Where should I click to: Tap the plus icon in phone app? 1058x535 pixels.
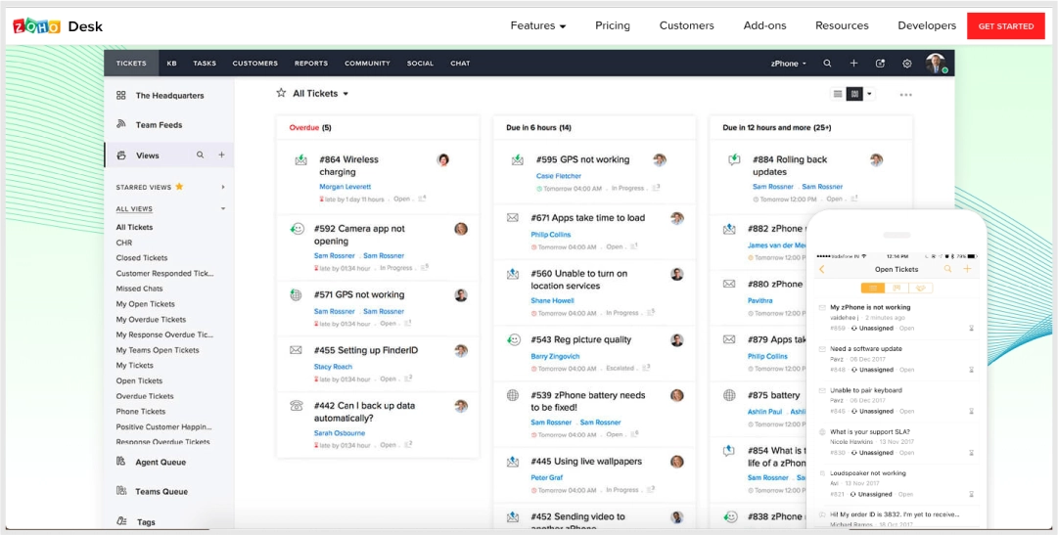[967, 269]
